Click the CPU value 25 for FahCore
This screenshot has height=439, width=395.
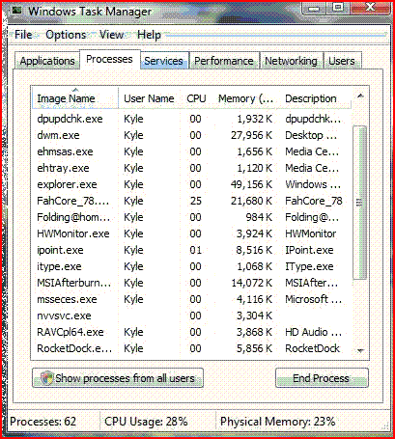click(x=195, y=201)
